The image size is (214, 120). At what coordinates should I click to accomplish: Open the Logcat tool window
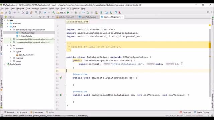(22, 112)
